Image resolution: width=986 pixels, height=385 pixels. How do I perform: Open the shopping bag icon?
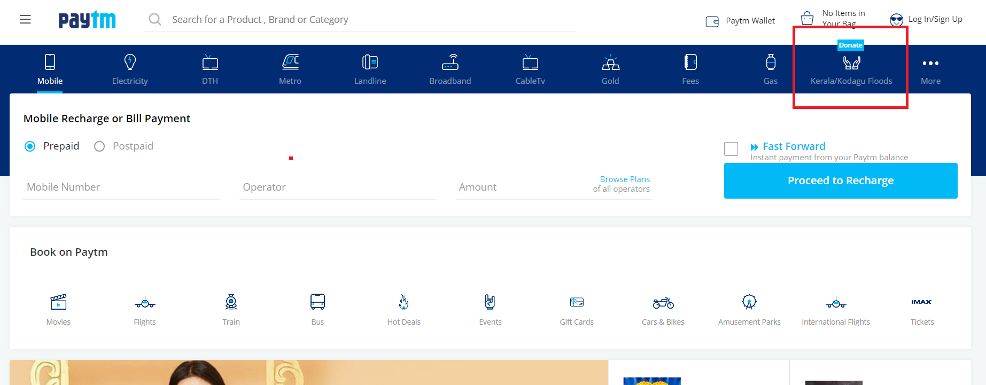point(807,19)
